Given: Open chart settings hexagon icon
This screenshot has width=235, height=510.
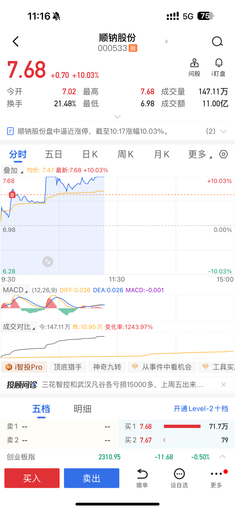Looking at the screenshot, I should click(224, 154).
